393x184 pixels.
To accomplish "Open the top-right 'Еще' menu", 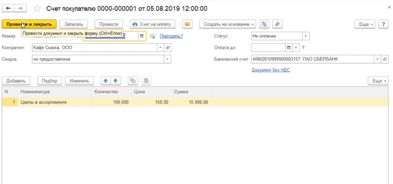I will coord(366,24).
